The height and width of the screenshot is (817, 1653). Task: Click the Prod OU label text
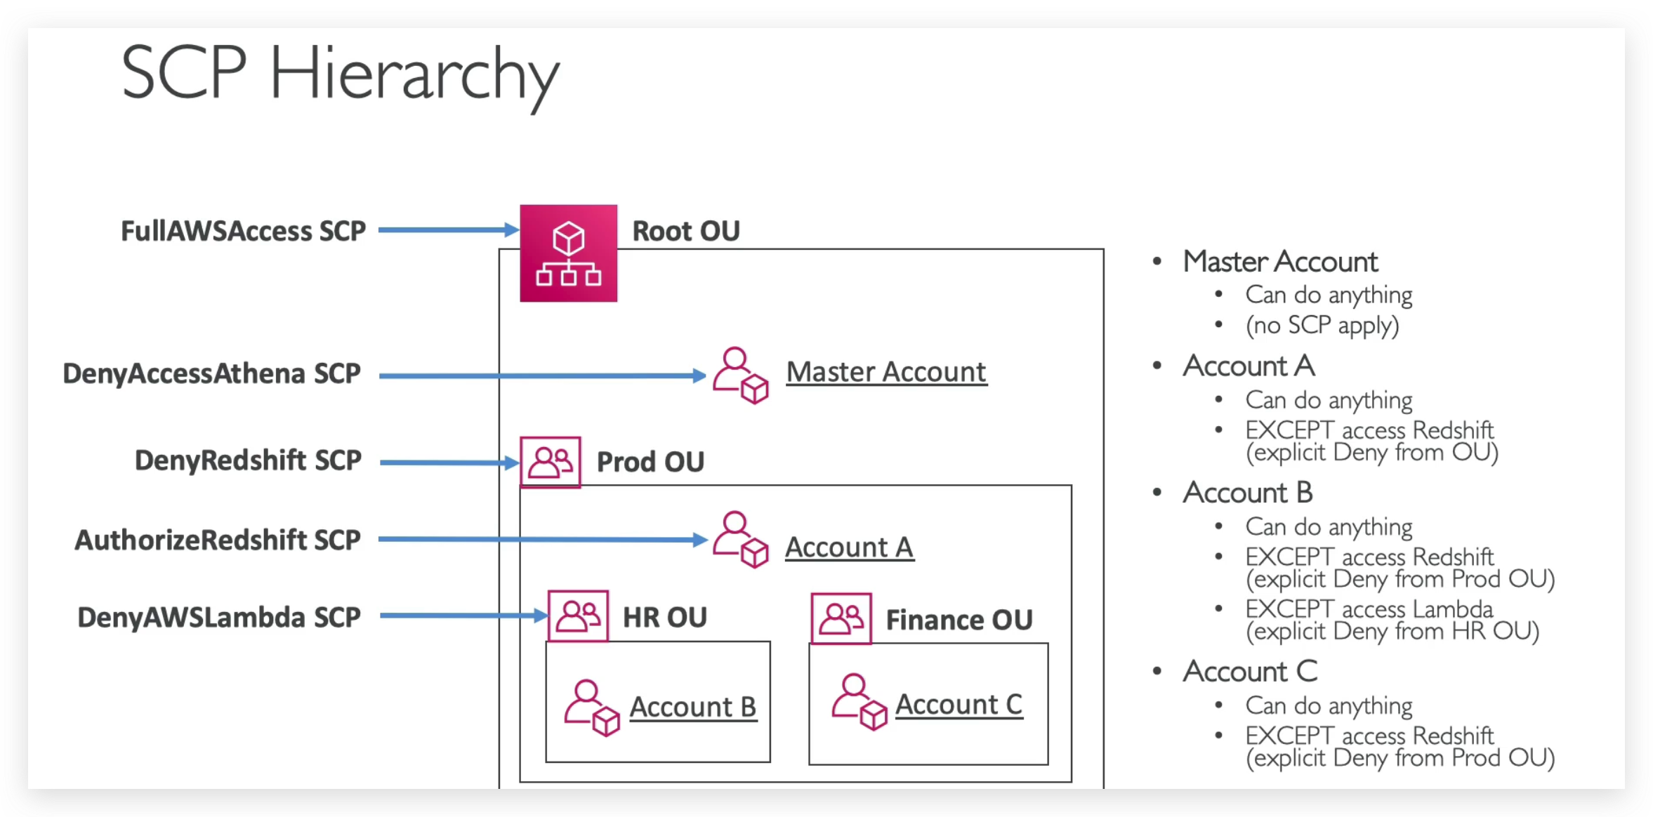click(x=650, y=462)
